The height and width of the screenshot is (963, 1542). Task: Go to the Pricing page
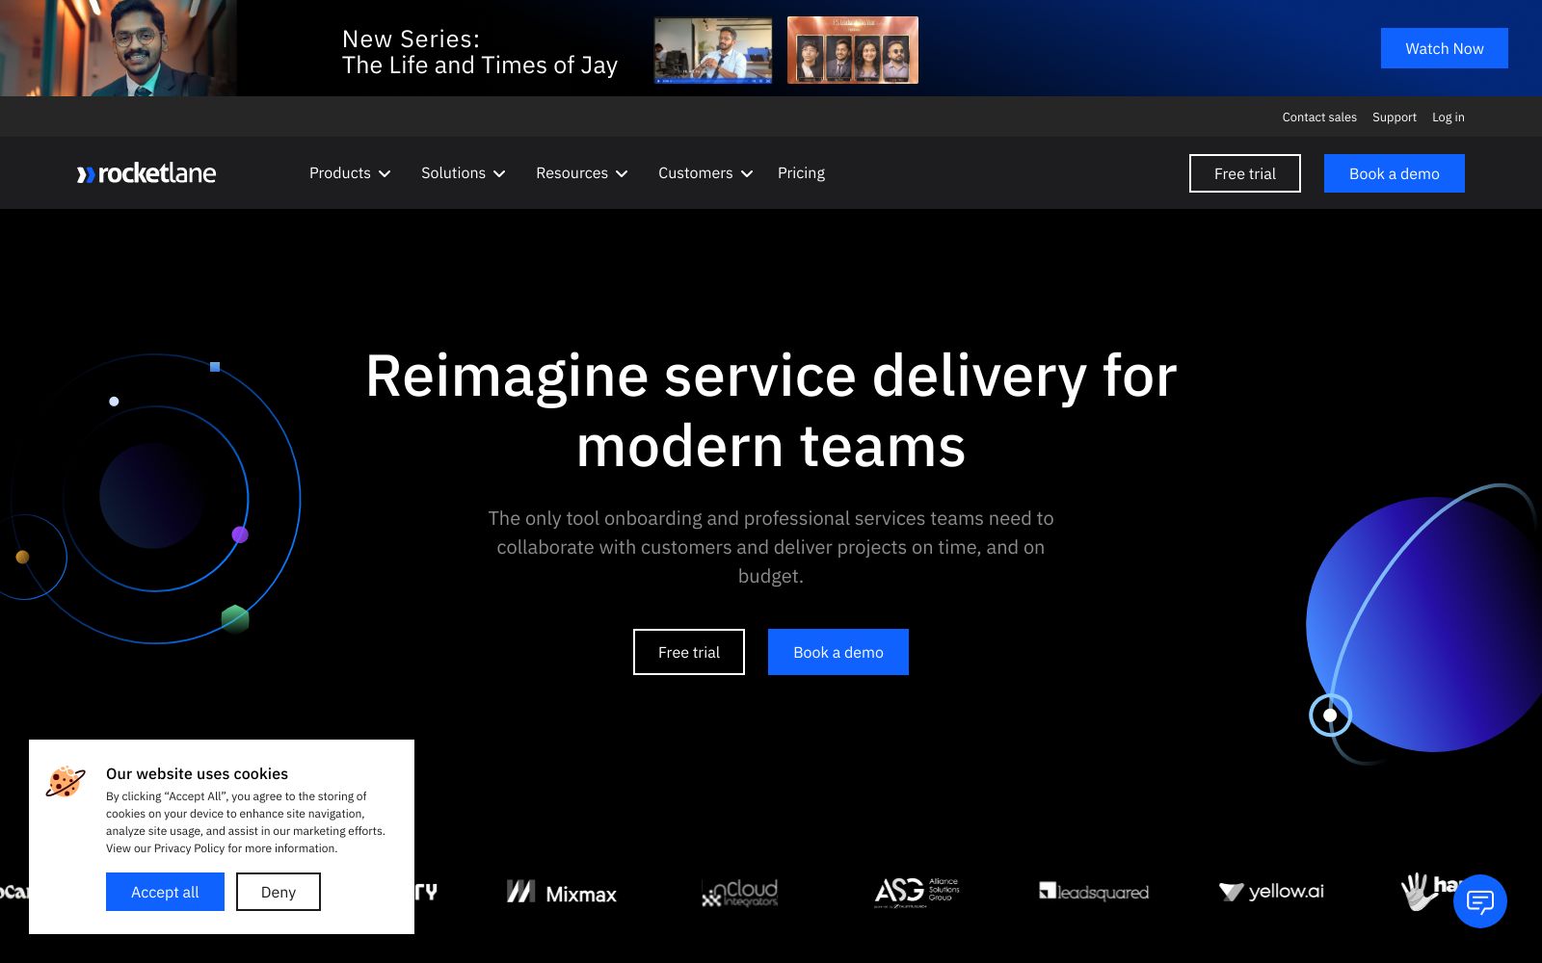[801, 173]
